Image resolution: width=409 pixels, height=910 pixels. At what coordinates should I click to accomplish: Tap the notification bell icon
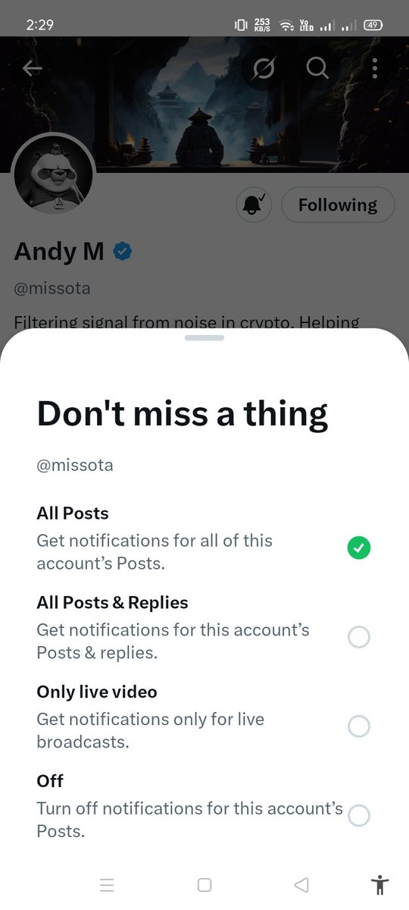[253, 205]
